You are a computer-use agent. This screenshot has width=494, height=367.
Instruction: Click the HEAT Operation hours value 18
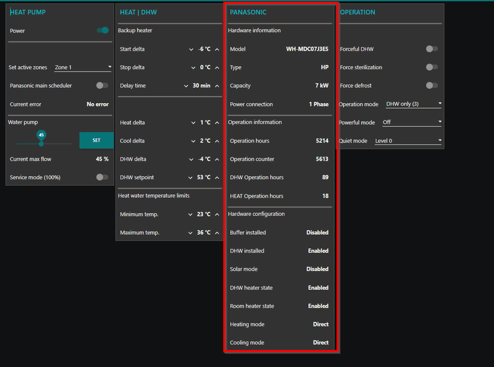(325, 196)
